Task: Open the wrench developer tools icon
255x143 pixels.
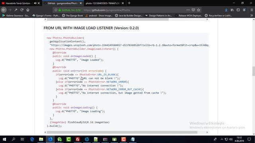Action: pyautogui.click(x=16, y=10)
